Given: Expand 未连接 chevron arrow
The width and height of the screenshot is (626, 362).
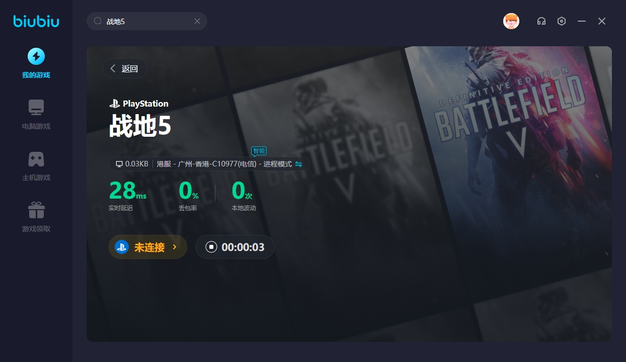Looking at the screenshot, I should pyautogui.click(x=174, y=247).
